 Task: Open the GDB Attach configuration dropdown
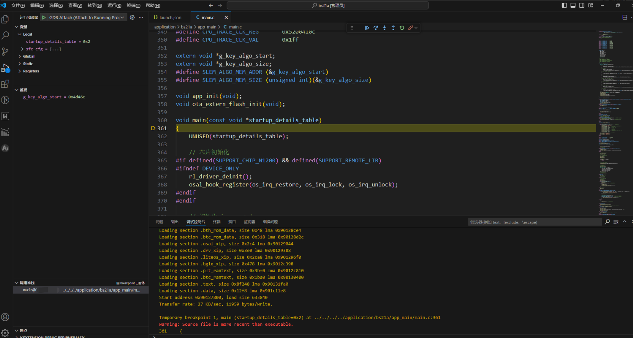pos(86,18)
